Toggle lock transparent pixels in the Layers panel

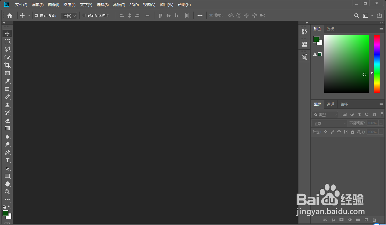[x=325, y=132]
